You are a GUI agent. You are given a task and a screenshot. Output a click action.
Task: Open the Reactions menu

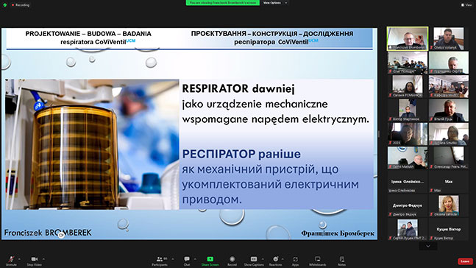click(x=275, y=261)
